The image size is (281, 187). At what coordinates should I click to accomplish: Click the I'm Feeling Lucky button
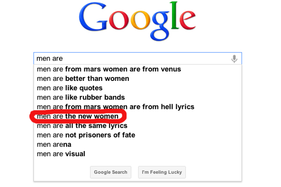pos(162,172)
